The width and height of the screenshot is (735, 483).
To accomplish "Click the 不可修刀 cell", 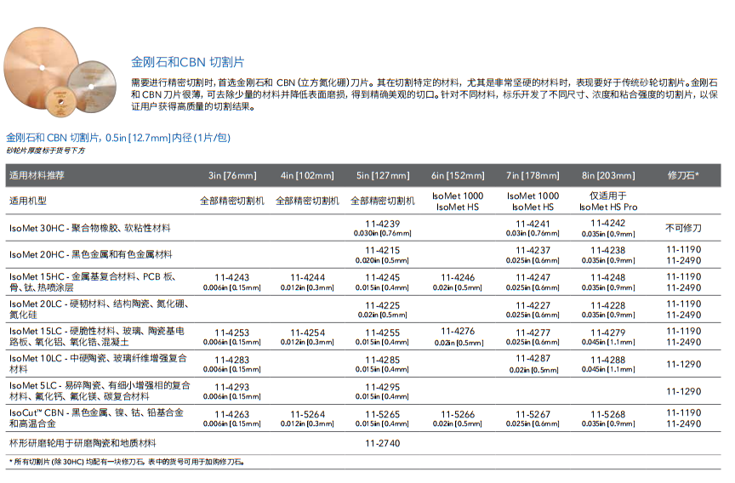I will tap(683, 229).
